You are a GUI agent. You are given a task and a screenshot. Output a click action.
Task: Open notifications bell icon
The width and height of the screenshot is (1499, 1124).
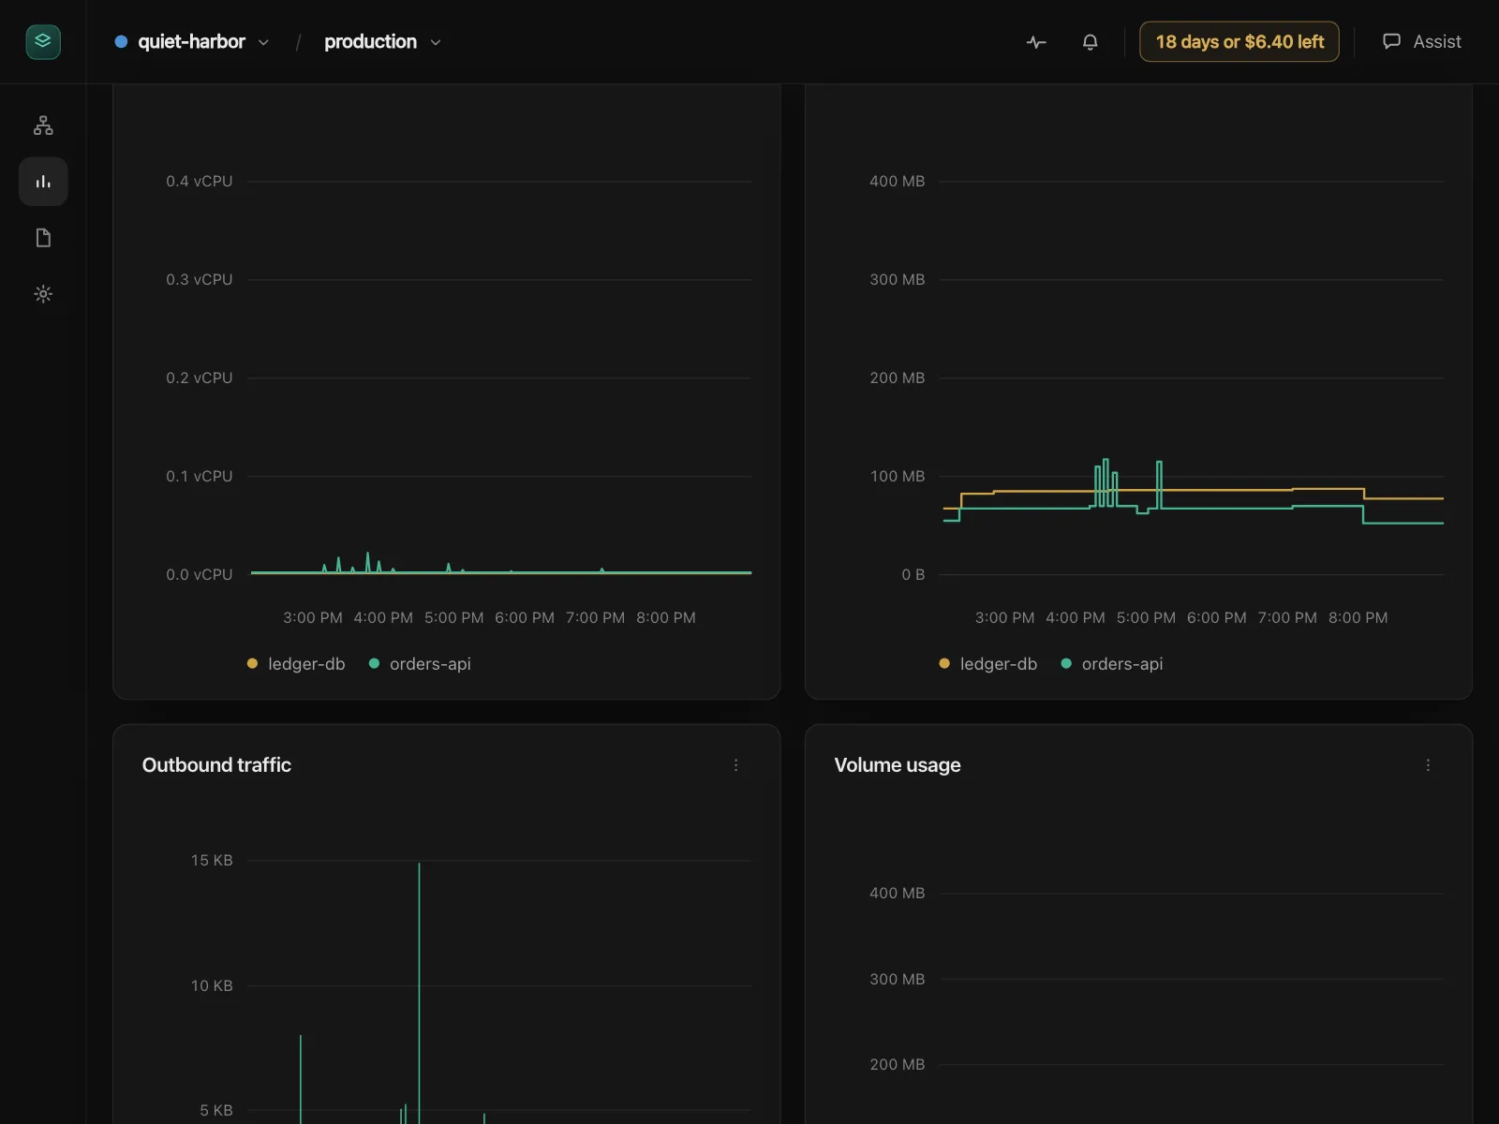point(1091,42)
